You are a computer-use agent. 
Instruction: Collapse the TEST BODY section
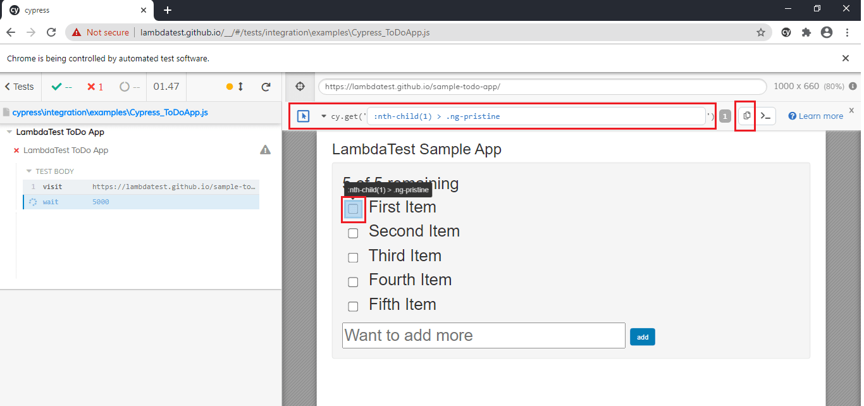point(29,171)
